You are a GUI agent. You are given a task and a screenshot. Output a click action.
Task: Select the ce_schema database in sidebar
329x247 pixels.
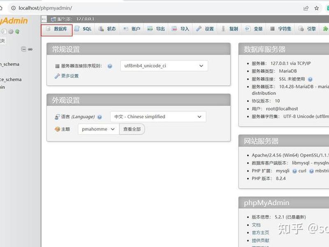[11, 79]
